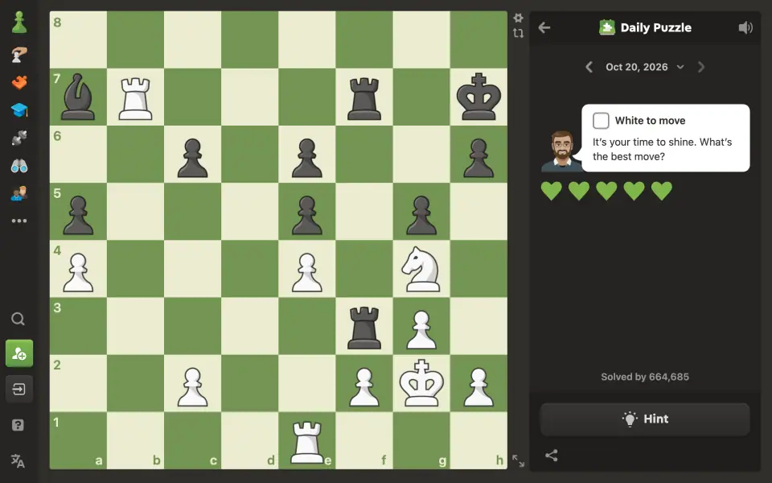772x483 pixels.
Task: Open the Social community icon
Action: (19, 194)
